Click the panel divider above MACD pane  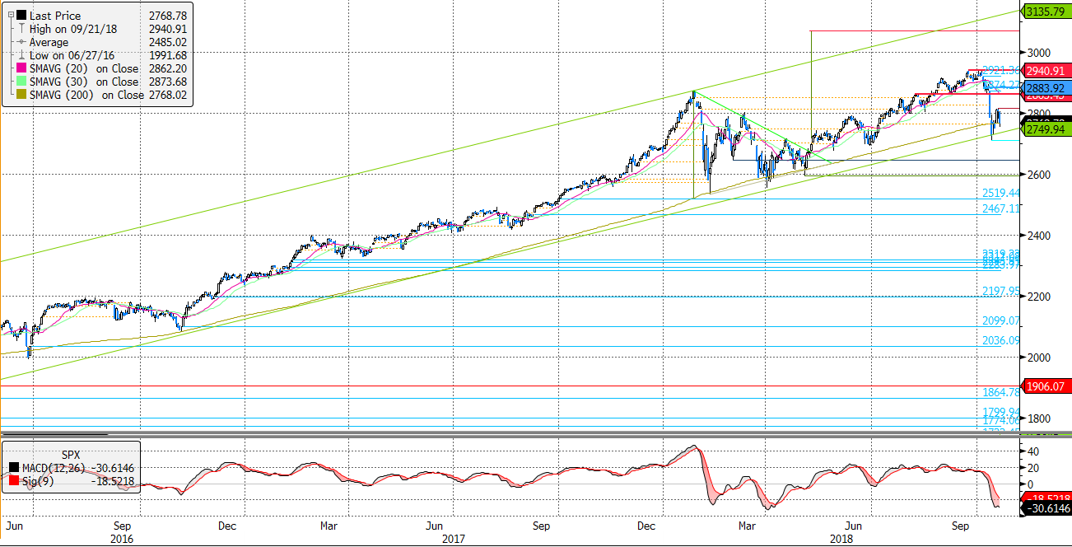coord(535,434)
